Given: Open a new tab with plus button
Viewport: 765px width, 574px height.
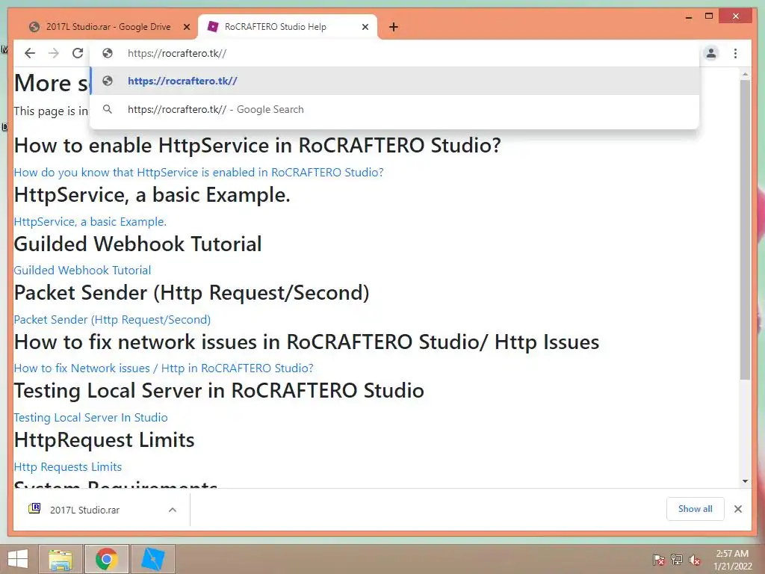Looking at the screenshot, I should (394, 27).
